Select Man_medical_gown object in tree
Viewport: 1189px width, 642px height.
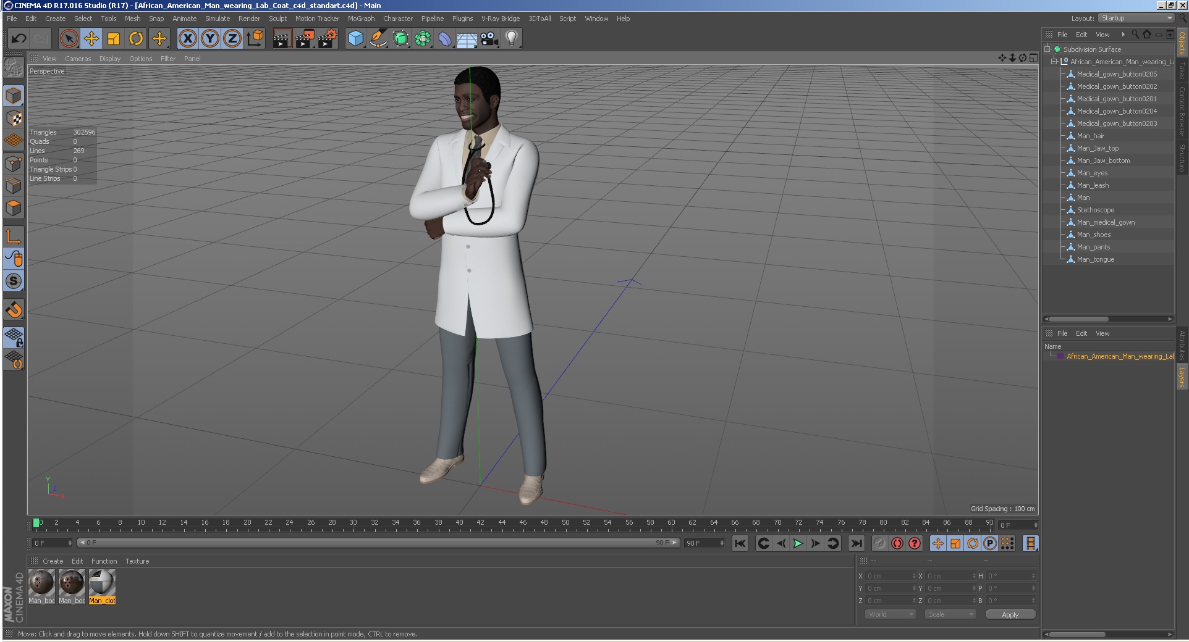coord(1106,222)
